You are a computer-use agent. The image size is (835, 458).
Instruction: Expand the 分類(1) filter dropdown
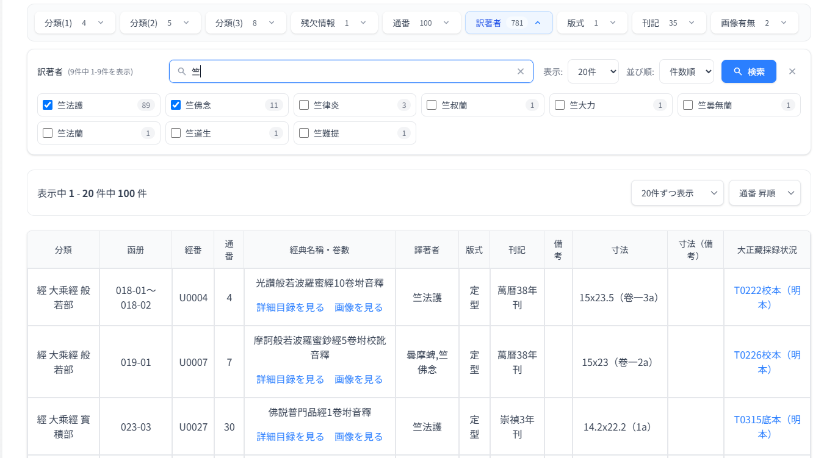coord(74,23)
